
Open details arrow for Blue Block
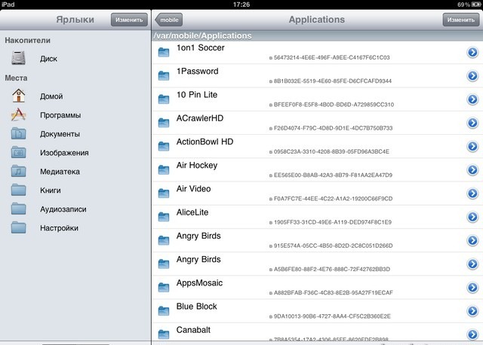472,311
